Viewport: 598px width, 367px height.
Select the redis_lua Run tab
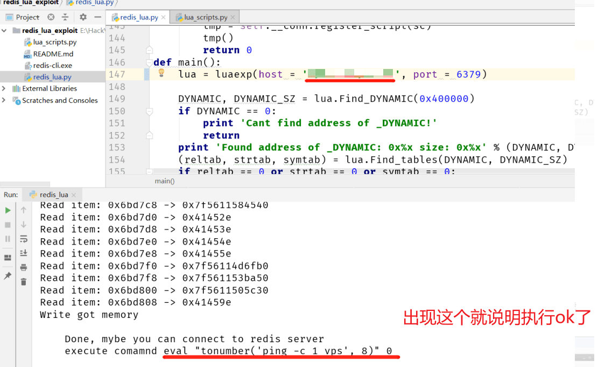point(49,195)
